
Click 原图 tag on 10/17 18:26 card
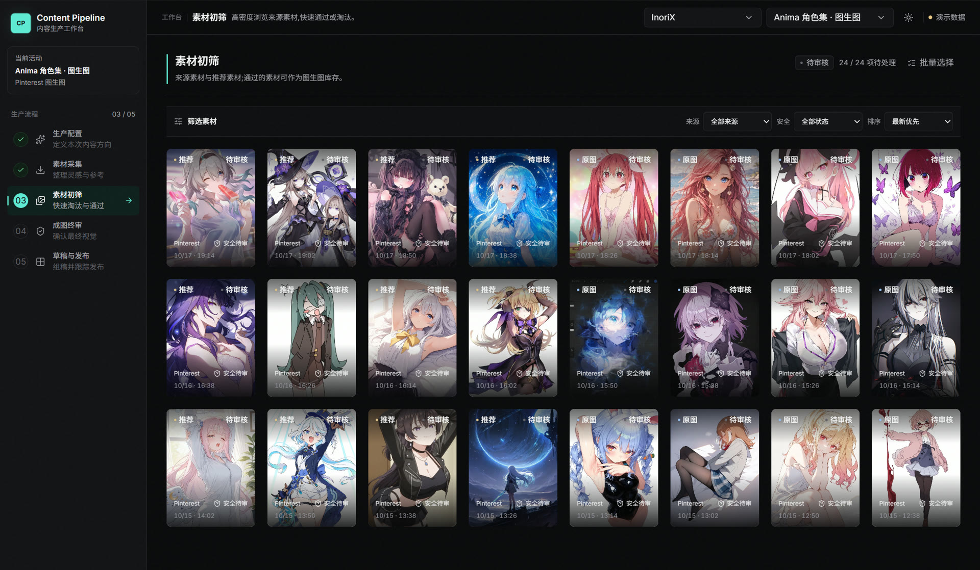tap(587, 160)
